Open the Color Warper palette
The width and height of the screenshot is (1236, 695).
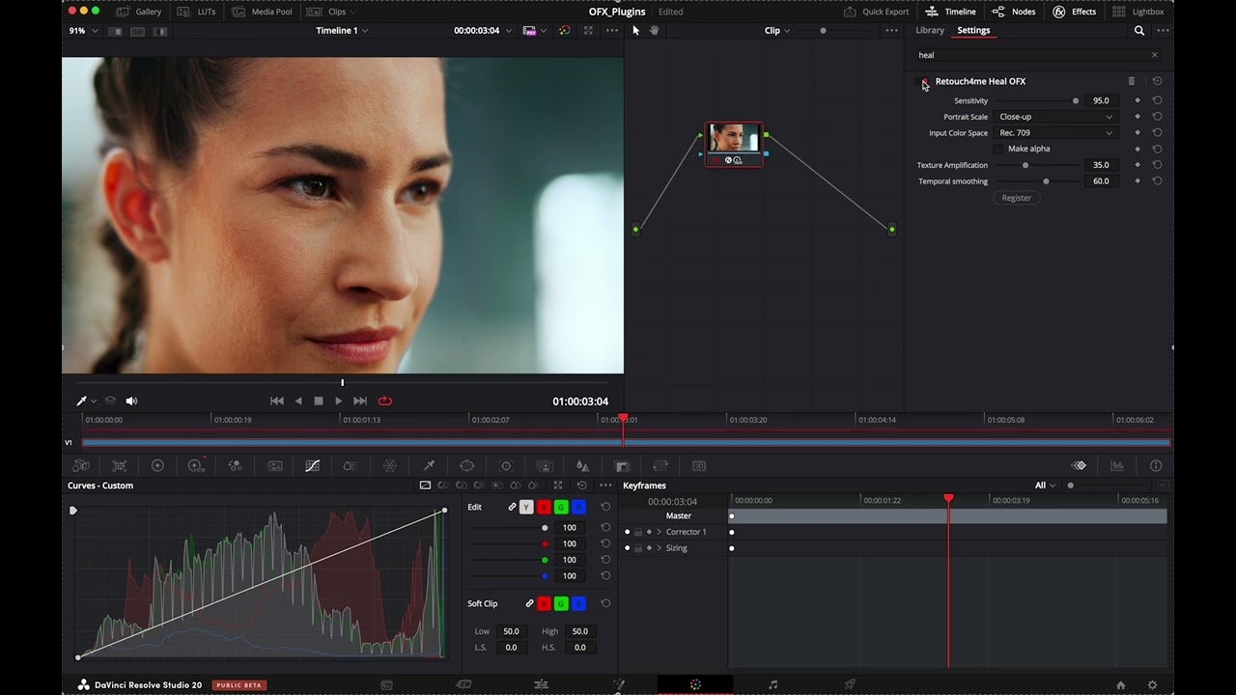click(x=389, y=465)
